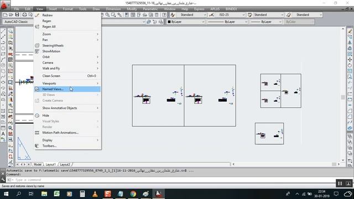Select the Table draw tool

pos(3,128)
